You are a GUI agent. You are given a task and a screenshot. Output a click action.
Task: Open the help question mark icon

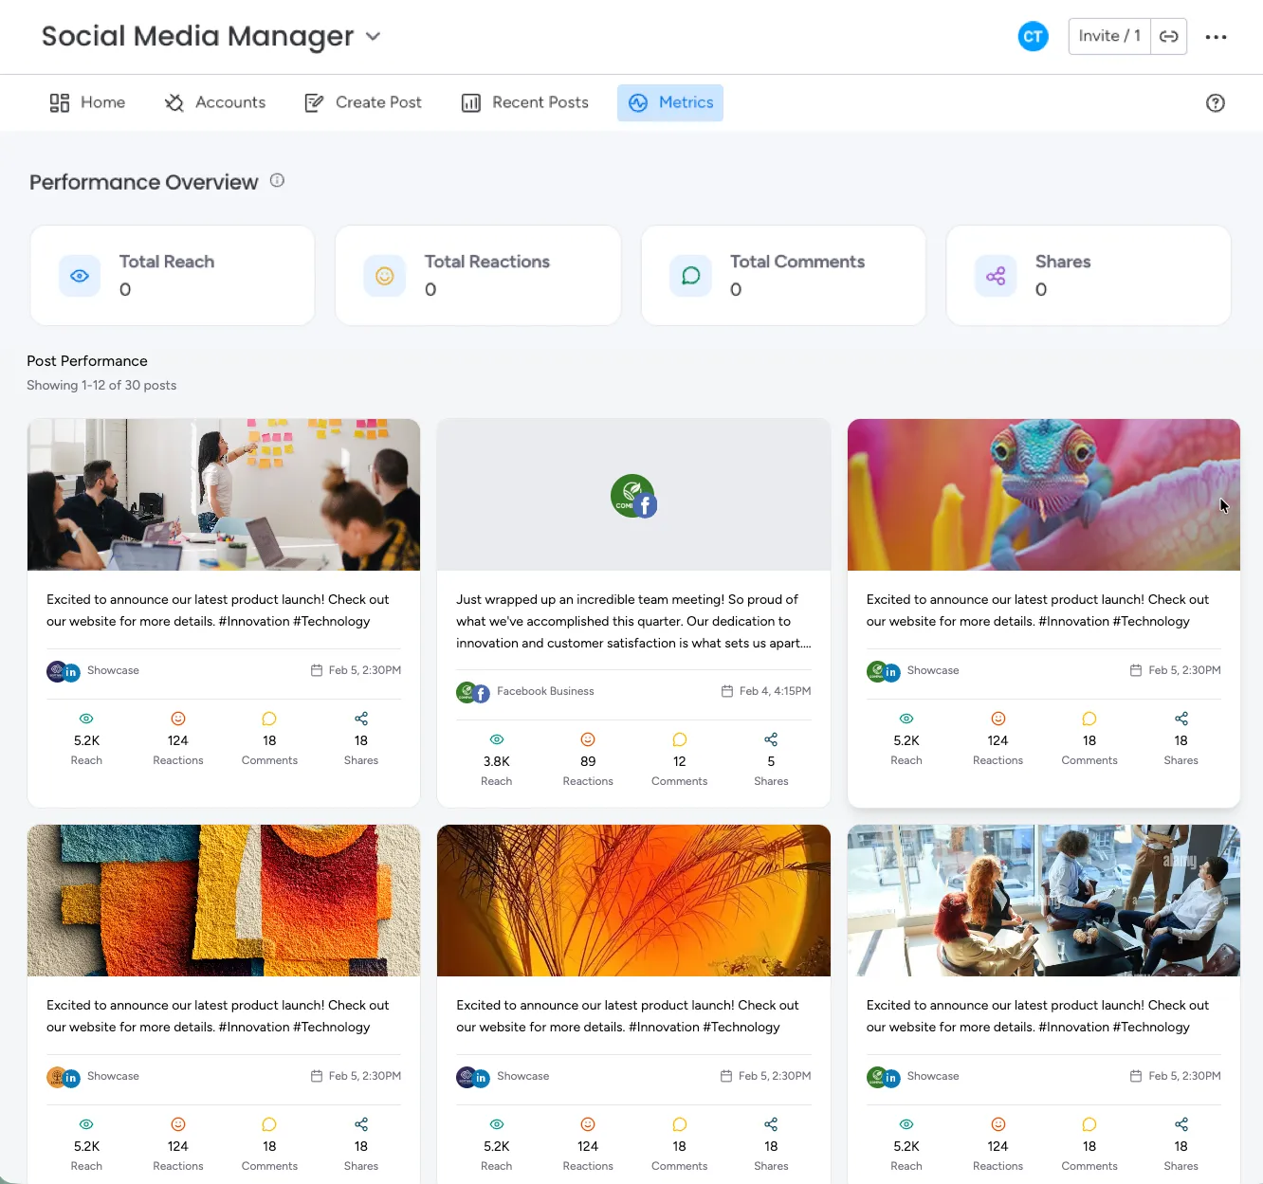[x=1216, y=103]
